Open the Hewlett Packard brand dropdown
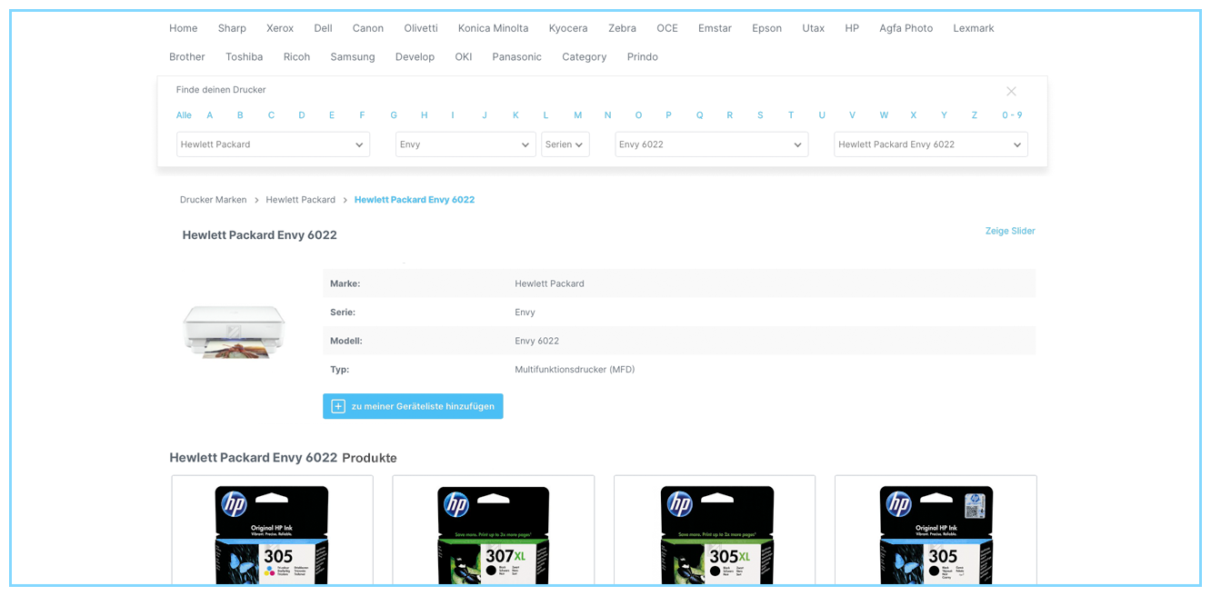The width and height of the screenshot is (1211, 596). tap(273, 144)
